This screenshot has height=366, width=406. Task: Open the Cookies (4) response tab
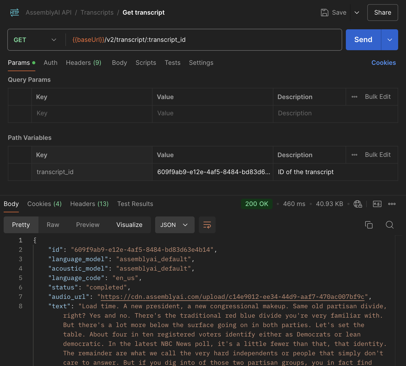point(44,204)
